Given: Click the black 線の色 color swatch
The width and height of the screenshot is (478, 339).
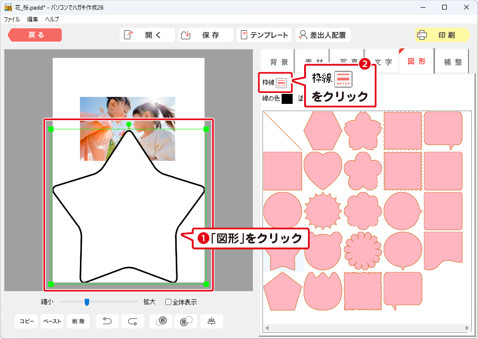Looking at the screenshot, I should click(x=287, y=99).
